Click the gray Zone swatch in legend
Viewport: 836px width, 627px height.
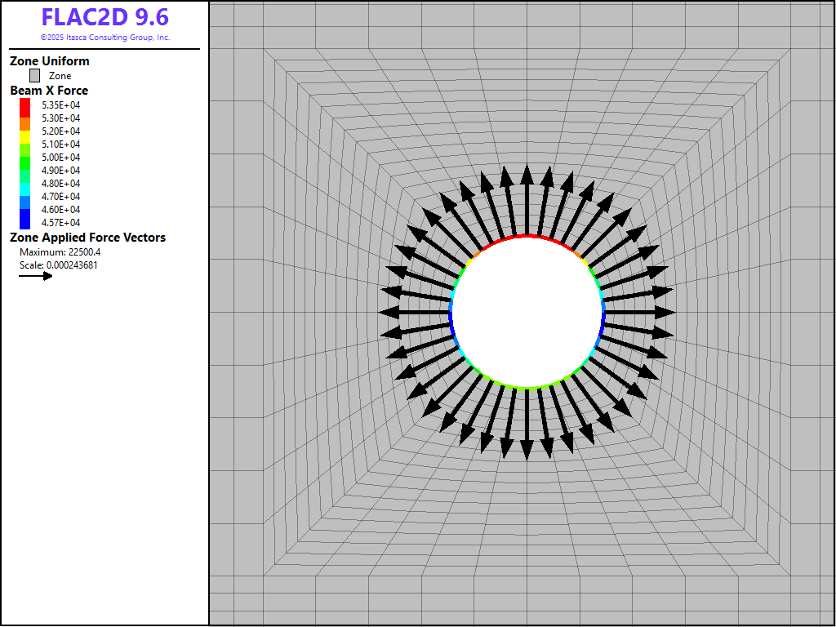(x=34, y=76)
